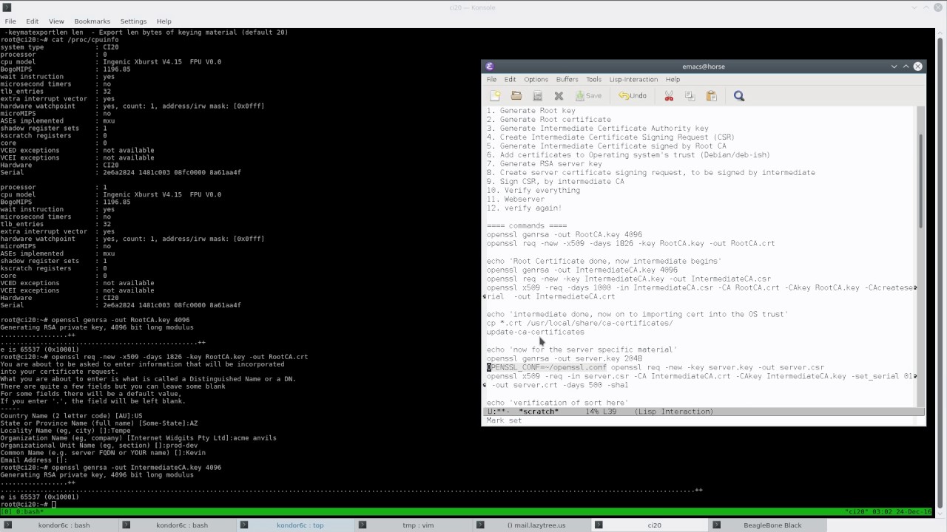Discard the buffer with the X icon in Emacs toolbar
The width and height of the screenshot is (947, 532).
click(x=559, y=96)
